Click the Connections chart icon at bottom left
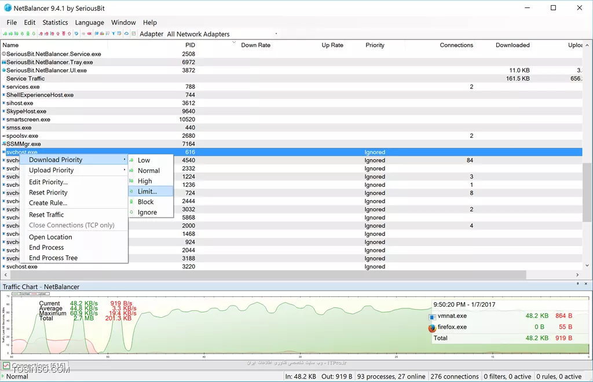 pyautogui.click(x=6, y=366)
